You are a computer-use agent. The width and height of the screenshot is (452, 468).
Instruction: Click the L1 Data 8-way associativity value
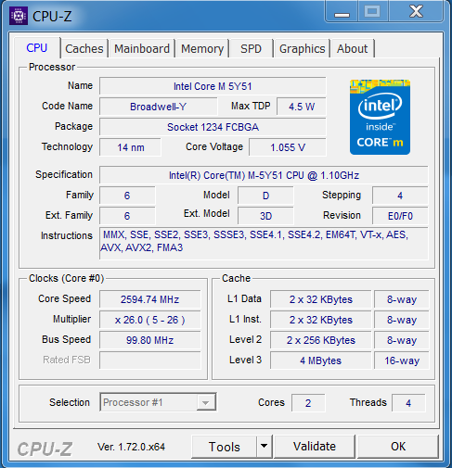point(402,299)
